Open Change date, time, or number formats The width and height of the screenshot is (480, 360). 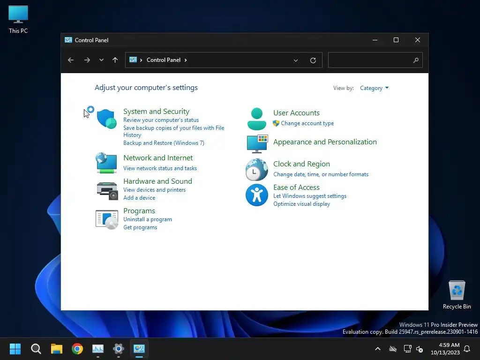click(321, 174)
